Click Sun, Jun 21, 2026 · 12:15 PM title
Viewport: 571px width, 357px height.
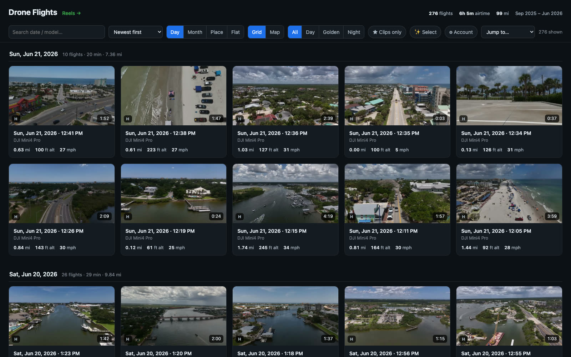pos(272,231)
